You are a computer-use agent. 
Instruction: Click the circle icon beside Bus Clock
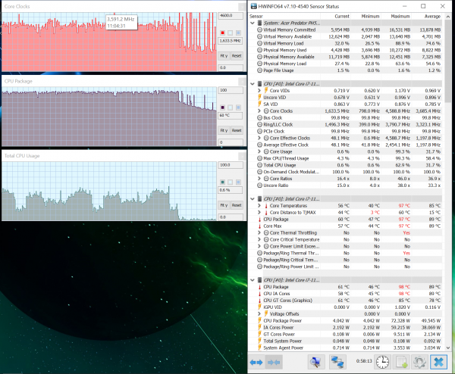pyautogui.click(x=259, y=117)
